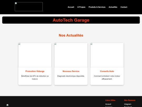Image resolution: width=142 pixels, height=107 pixels.
Task: Open the Conseils Auto card image
Action: tap(107, 55)
